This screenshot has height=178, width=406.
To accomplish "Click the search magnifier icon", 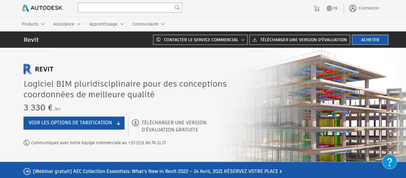I will (177, 8).
